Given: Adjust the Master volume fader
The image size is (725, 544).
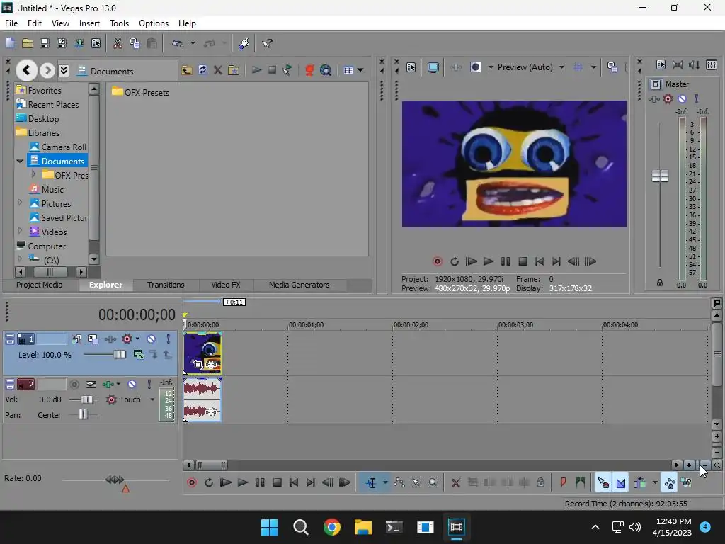Looking at the screenshot, I should tap(660, 176).
